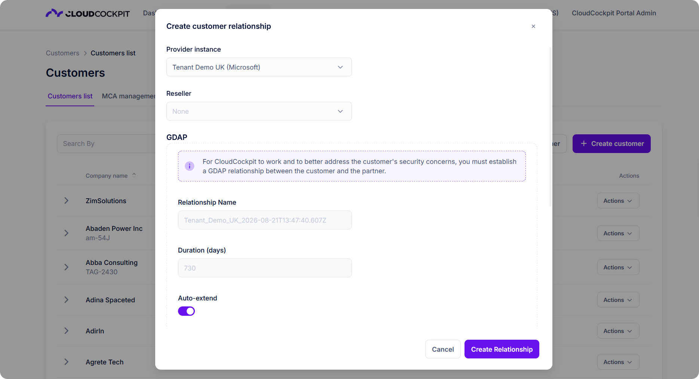Sort by Company name column arrow
Image resolution: width=699 pixels, height=379 pixels.
tap(134, 175)
